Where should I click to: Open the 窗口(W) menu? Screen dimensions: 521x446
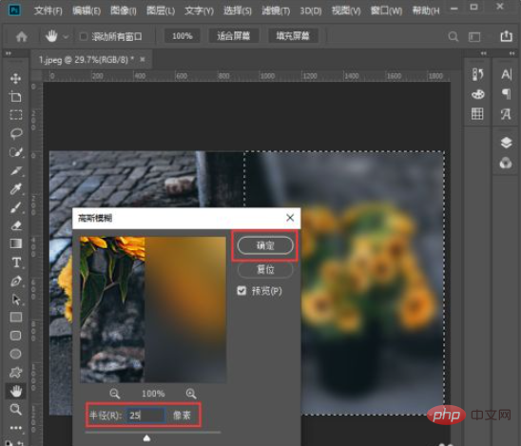tap(386, 11)
